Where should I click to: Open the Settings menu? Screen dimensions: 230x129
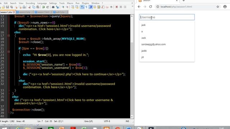[53, 3]
